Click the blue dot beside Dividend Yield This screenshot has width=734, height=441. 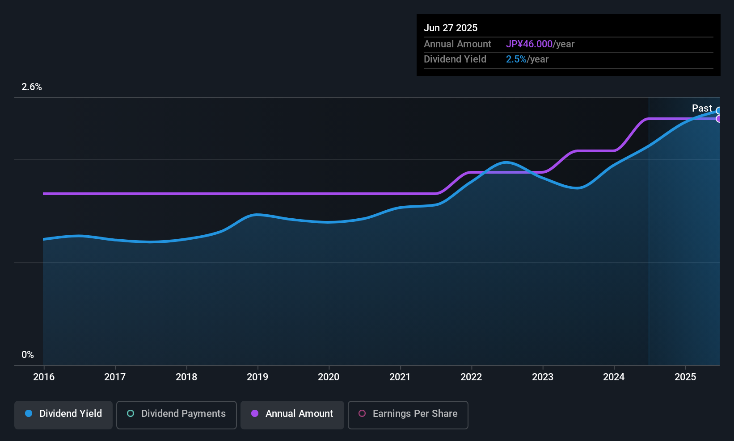click(29, 414)
